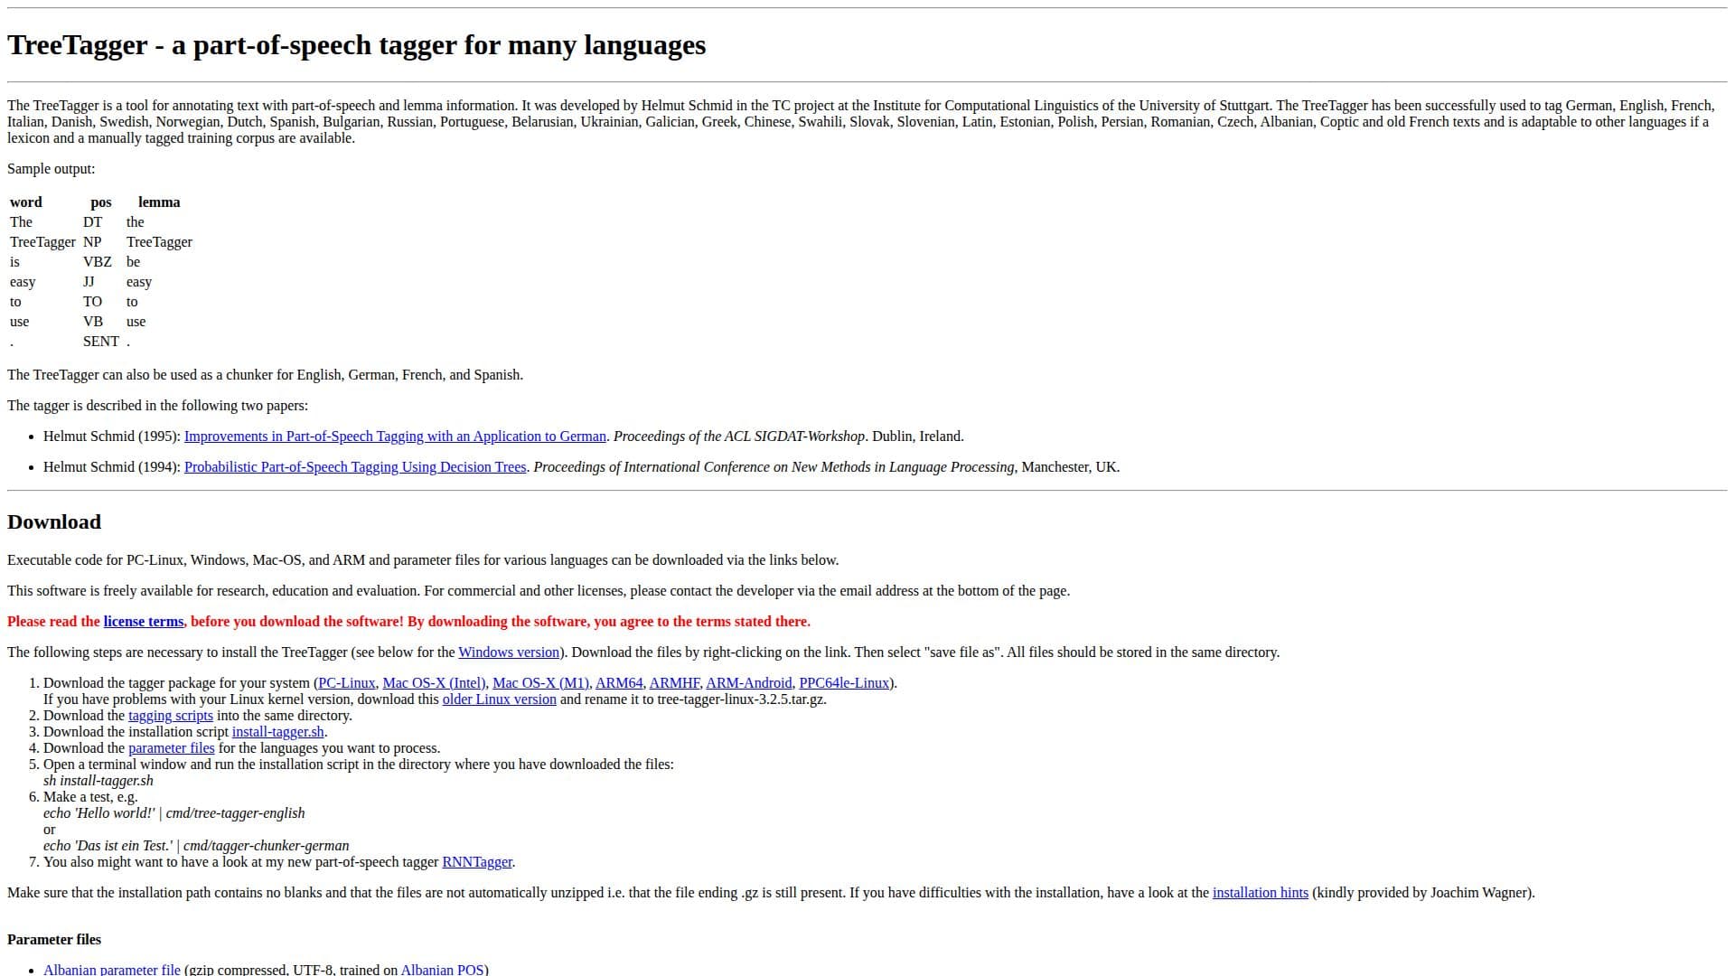Download the Albanian parameter file
The image size is (1735, 976).
point(112,970)
